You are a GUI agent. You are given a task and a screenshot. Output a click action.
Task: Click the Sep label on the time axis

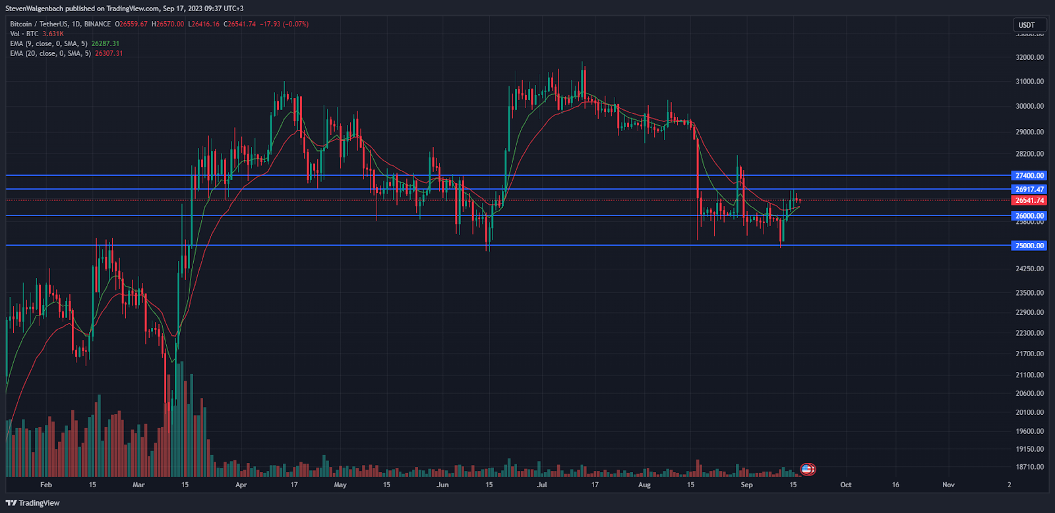[x=746, y=485]
